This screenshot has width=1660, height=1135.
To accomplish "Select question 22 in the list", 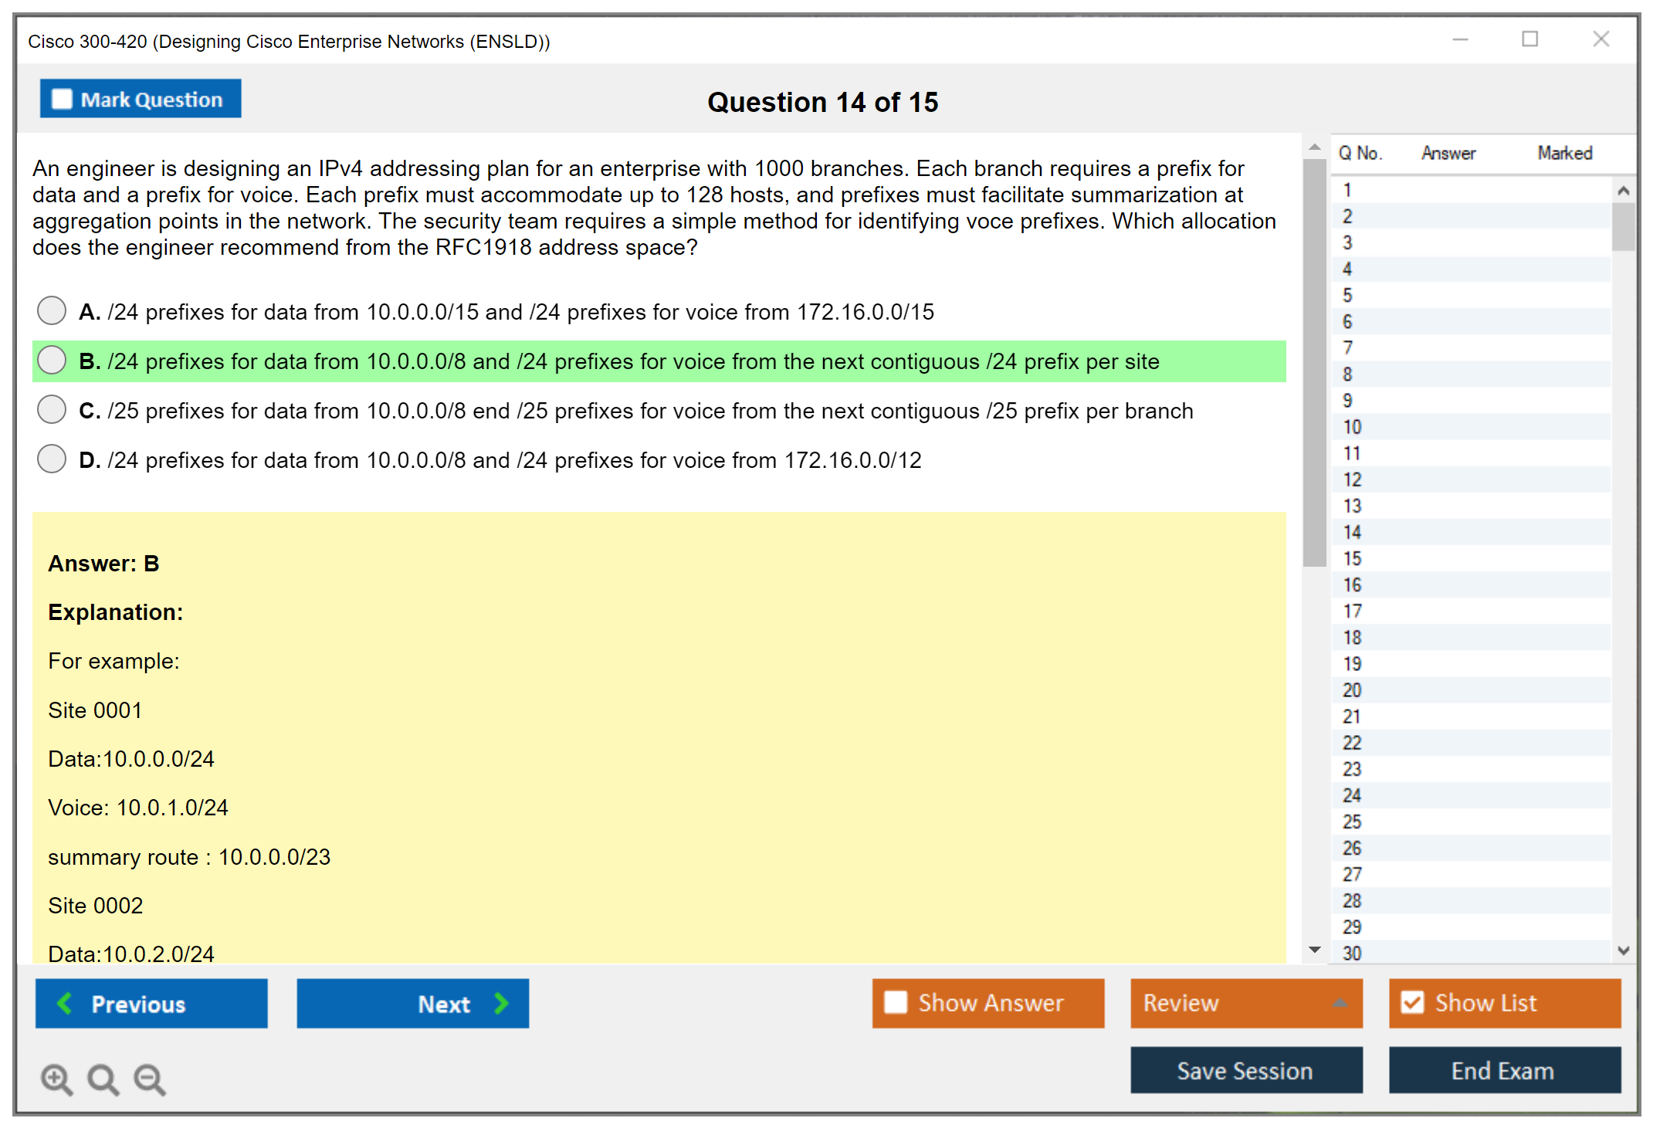I will click(1352, 743).
